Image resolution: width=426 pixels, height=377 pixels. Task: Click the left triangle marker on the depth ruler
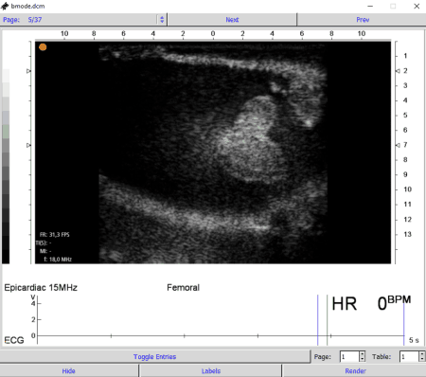pyautogui.click(x=28, y=71)
